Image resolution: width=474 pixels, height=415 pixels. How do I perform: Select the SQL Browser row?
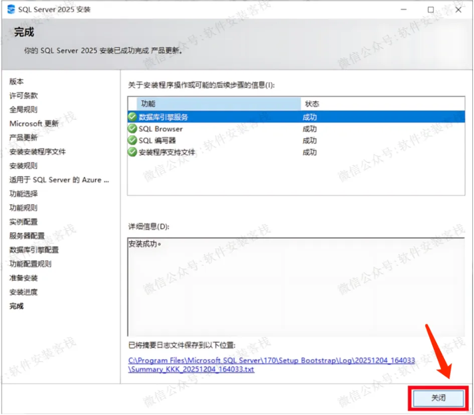[296, 129]
